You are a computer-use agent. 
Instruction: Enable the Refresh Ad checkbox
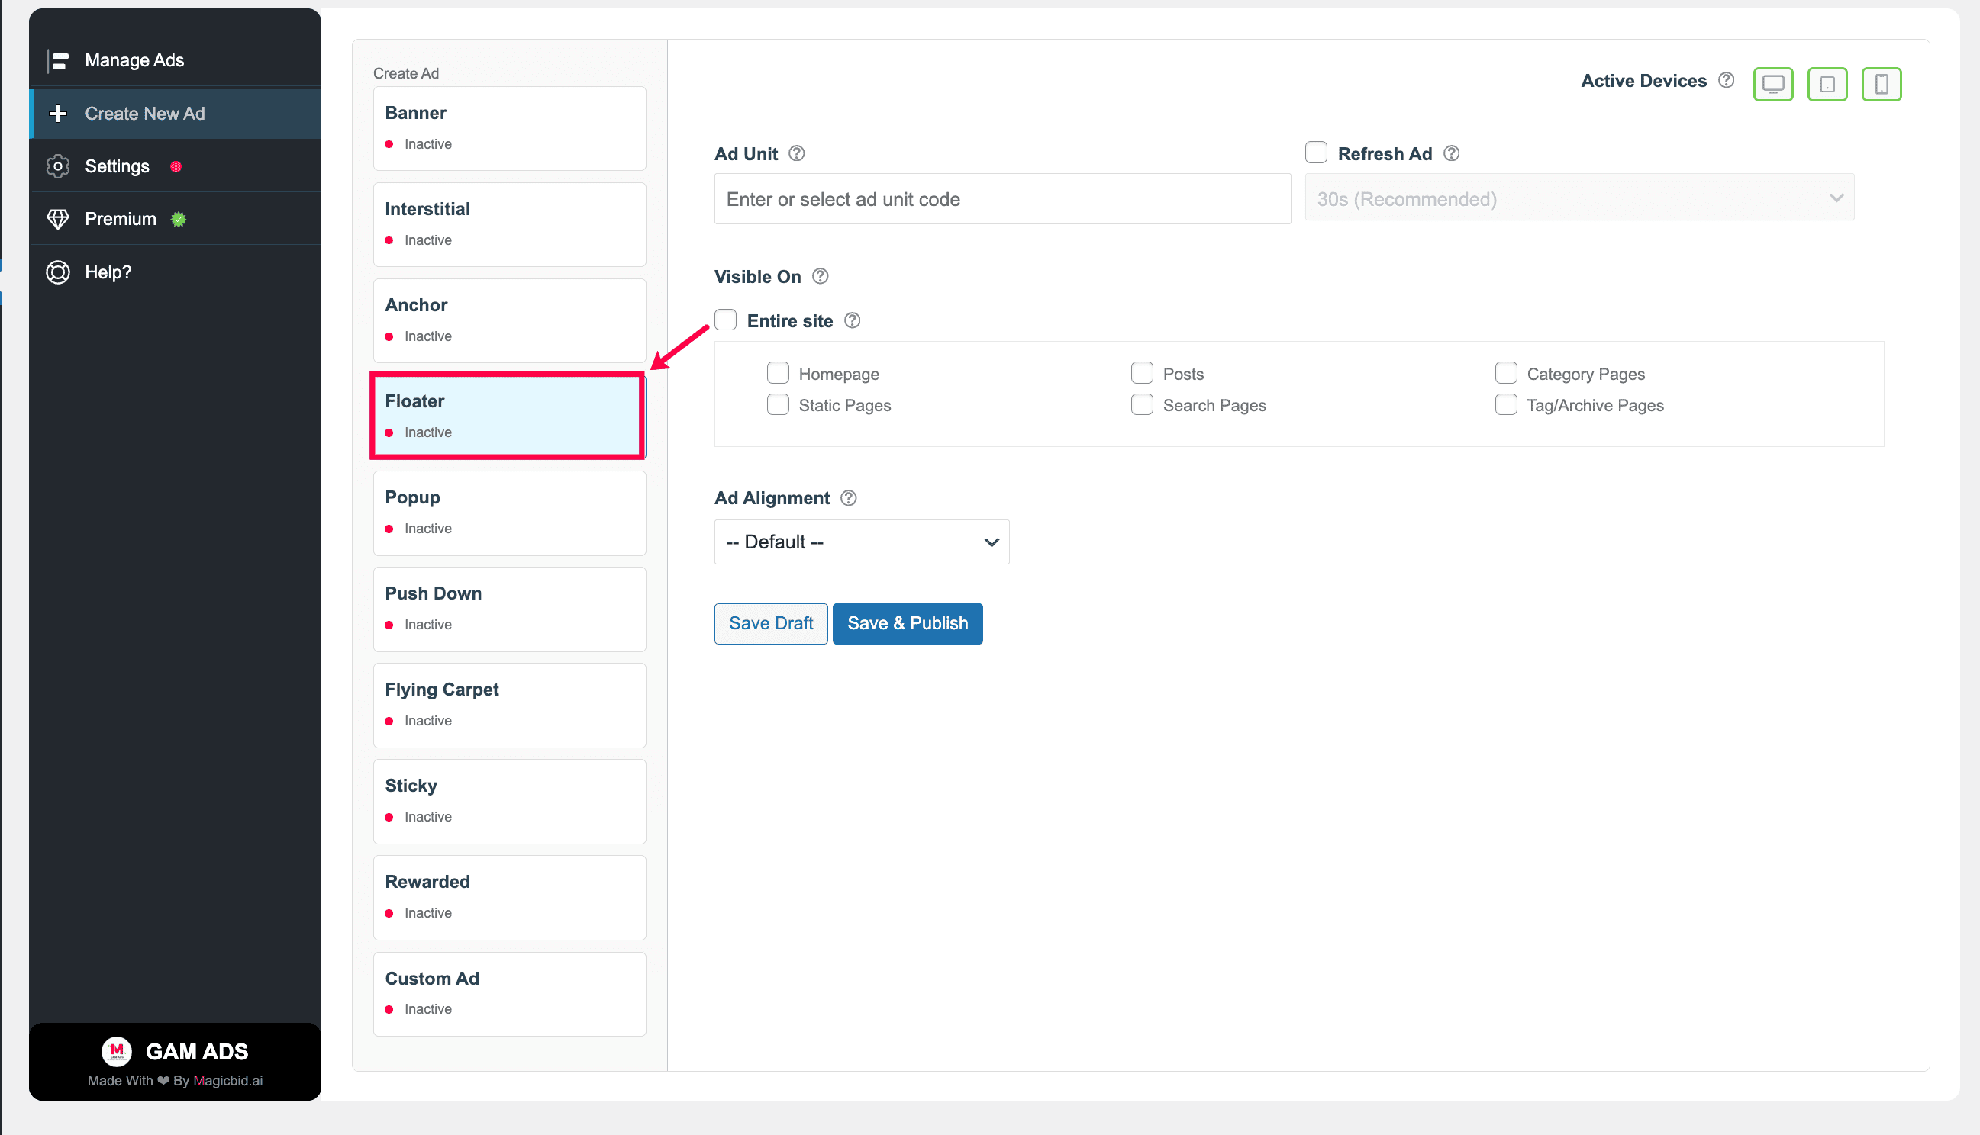click(1316, 152)
